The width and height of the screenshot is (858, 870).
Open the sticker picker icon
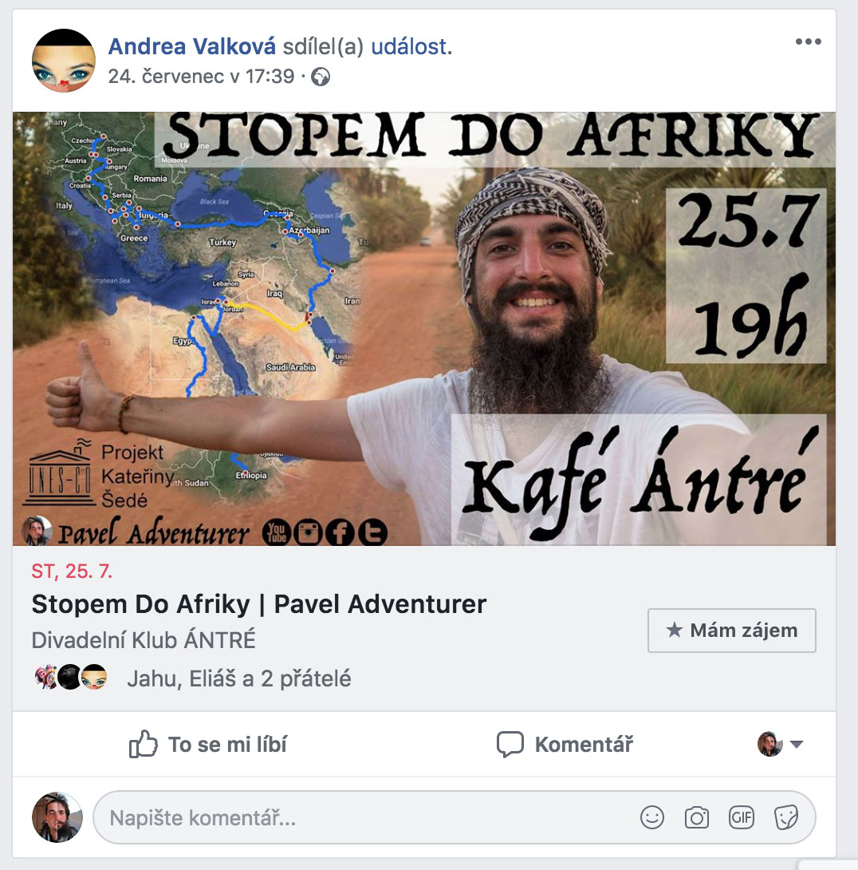[786, 817]
